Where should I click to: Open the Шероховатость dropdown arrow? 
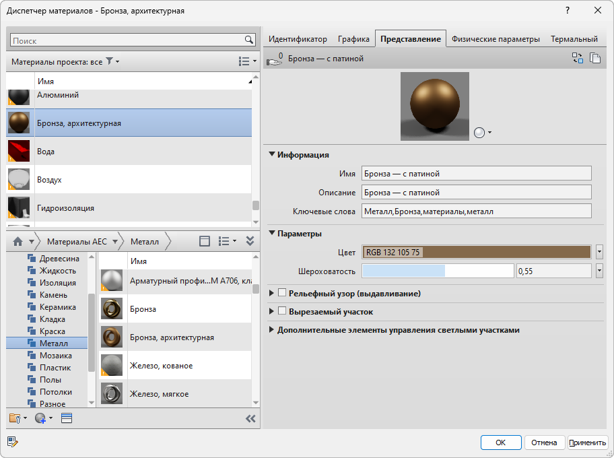[599, 271]
